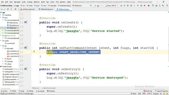Expand the manifests folder
169x95 pixels.
(x=1, y=15)
